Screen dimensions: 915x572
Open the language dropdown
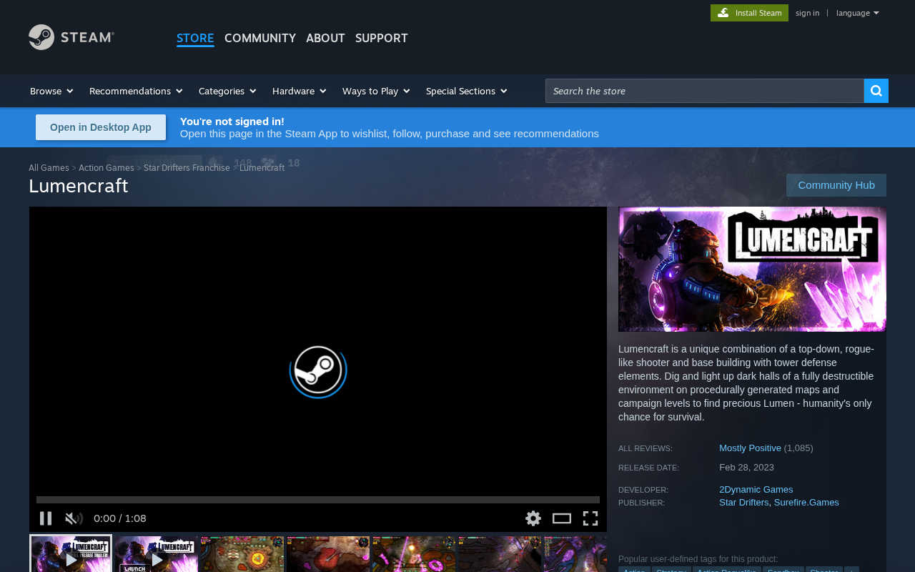(x=857, y=13)
